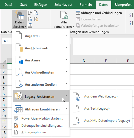Expand arrow next to Aus anderen Quellen
Screen dimensions: 134x138
(66, 84)
